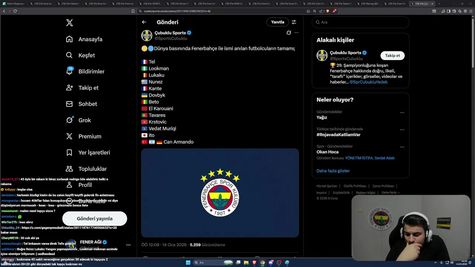Click the zoom magnifier icon in address bar
This screenshot has width=475, height=267.
(315, 11)
